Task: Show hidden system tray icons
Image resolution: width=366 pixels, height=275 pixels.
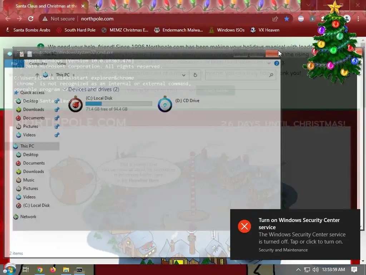Action: (x=298, y=270)
